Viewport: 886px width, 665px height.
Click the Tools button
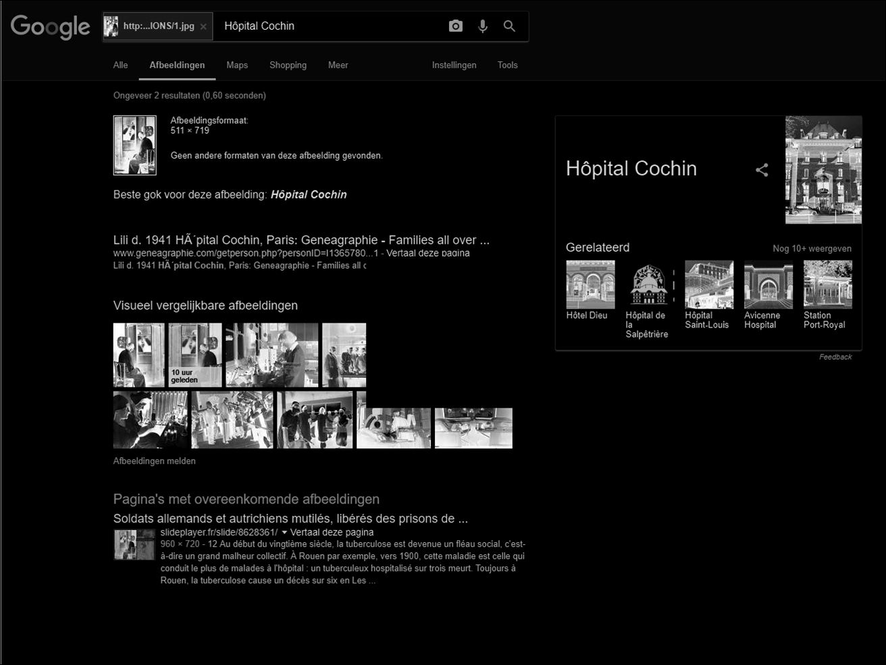coord(507,65)
